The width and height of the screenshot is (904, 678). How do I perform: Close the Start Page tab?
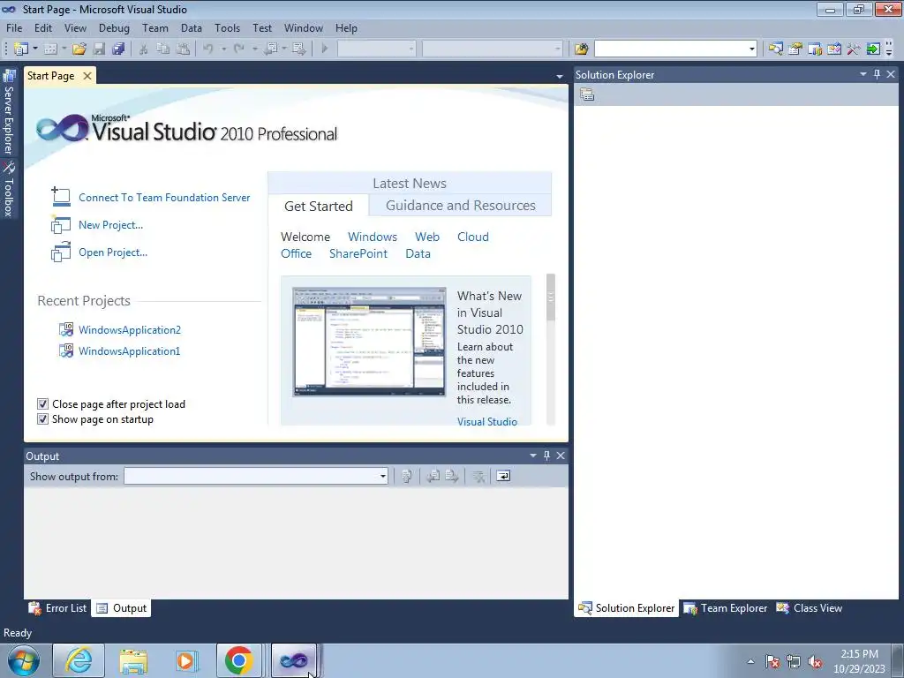[x=87, y=76]
